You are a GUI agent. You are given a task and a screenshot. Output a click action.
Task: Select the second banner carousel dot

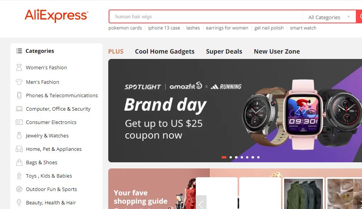tap(231, 157)
